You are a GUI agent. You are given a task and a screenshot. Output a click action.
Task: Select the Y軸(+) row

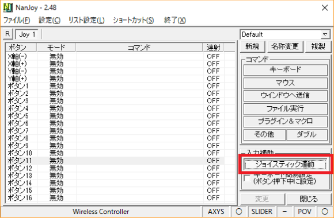[x=115, y=79]
